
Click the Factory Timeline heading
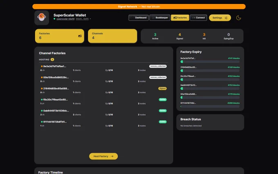coord(51,172)
